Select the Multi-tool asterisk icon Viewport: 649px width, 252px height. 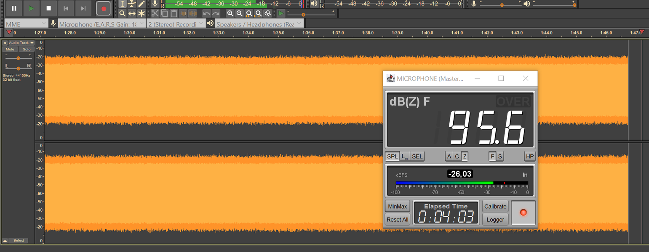click(142, 13)
